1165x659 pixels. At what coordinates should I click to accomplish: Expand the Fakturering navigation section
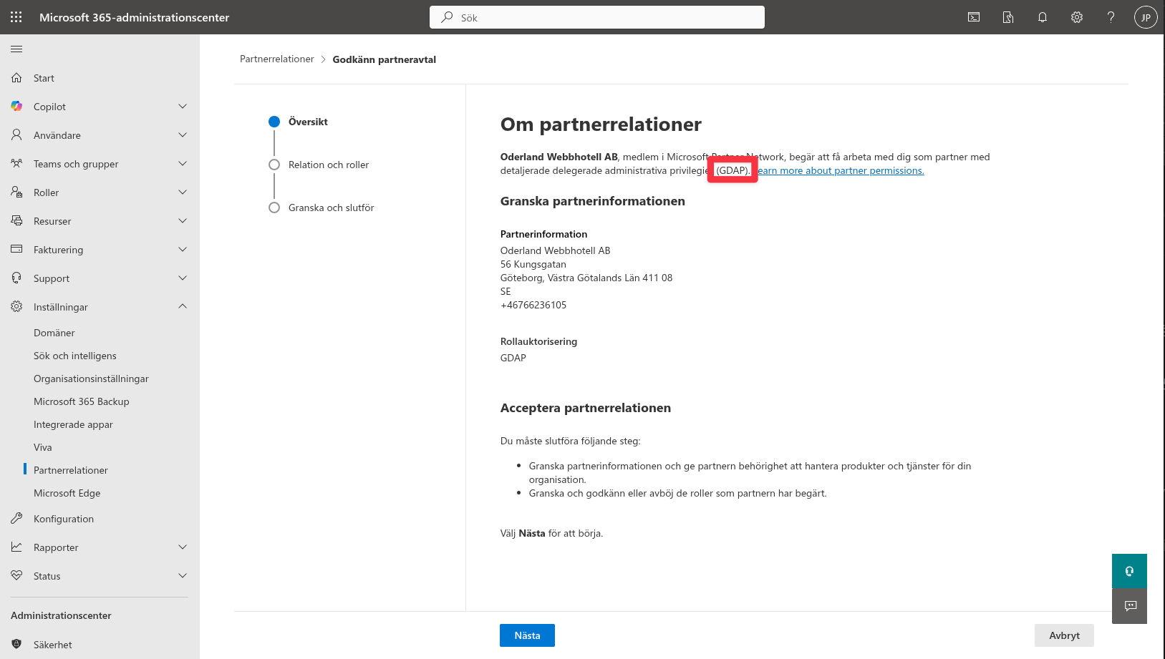183,250
